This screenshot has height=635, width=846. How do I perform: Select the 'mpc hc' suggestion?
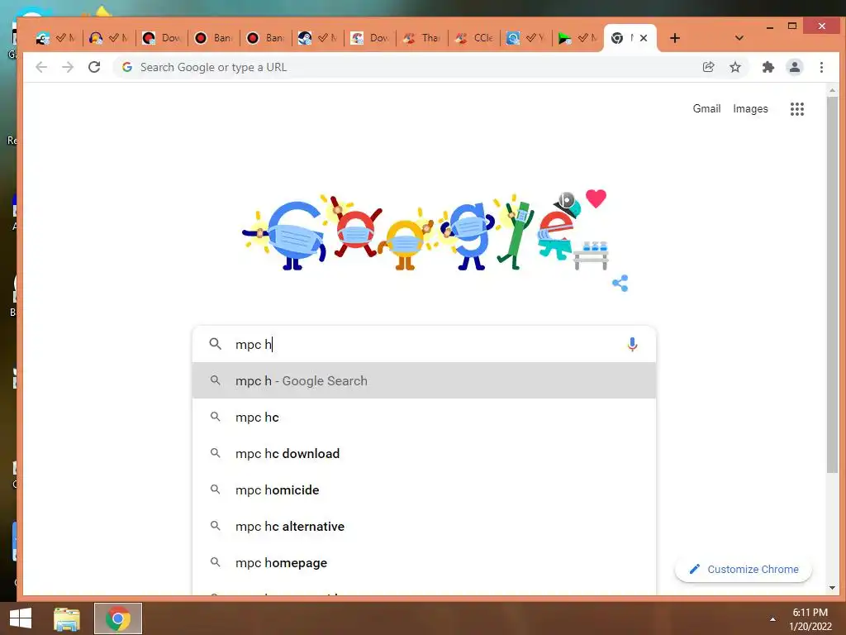(424, 417)
